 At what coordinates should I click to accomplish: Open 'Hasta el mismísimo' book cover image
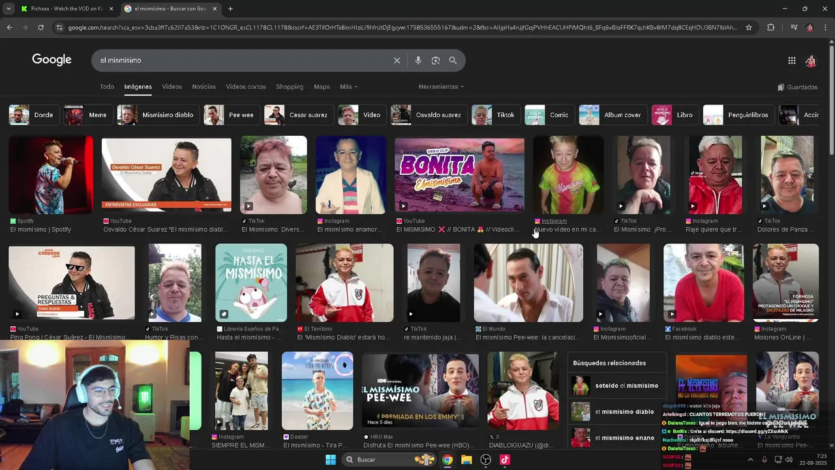pos(251,283)
